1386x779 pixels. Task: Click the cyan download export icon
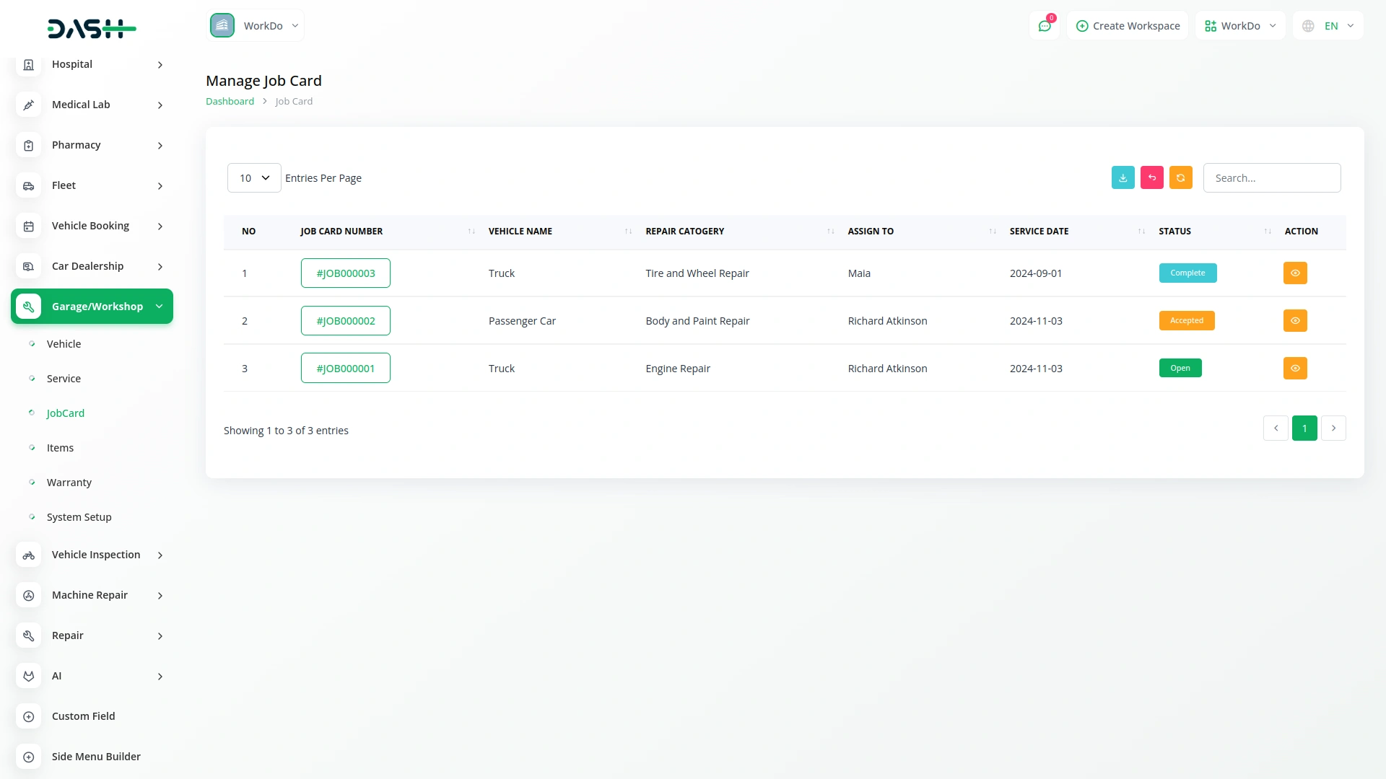[1123, 177]
